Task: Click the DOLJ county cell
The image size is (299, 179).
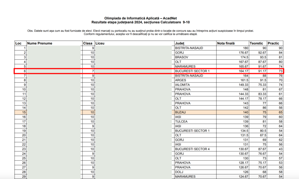Action: click(x=179, y=172)
